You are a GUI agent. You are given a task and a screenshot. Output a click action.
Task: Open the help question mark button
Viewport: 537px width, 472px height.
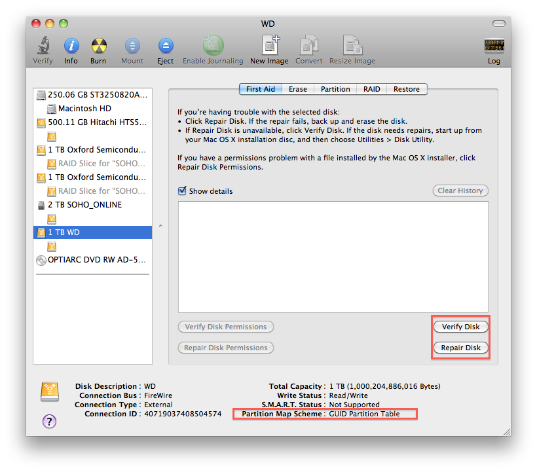pyautogui.click(x=49, y=422)
